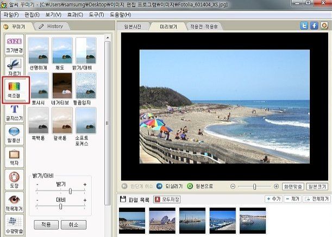
Task: Open the 수평맞춤 leveling tool
Action: tap(14, 225)
